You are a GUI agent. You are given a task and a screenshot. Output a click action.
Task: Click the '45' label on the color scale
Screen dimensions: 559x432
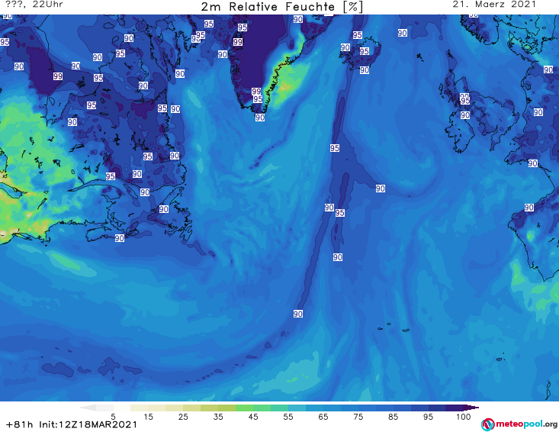253,417
